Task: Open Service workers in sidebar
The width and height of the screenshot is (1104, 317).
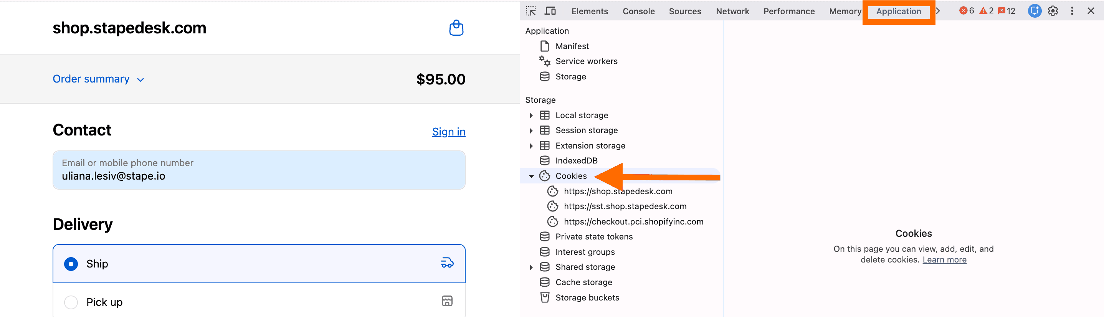Action: (x=586, y=61)
